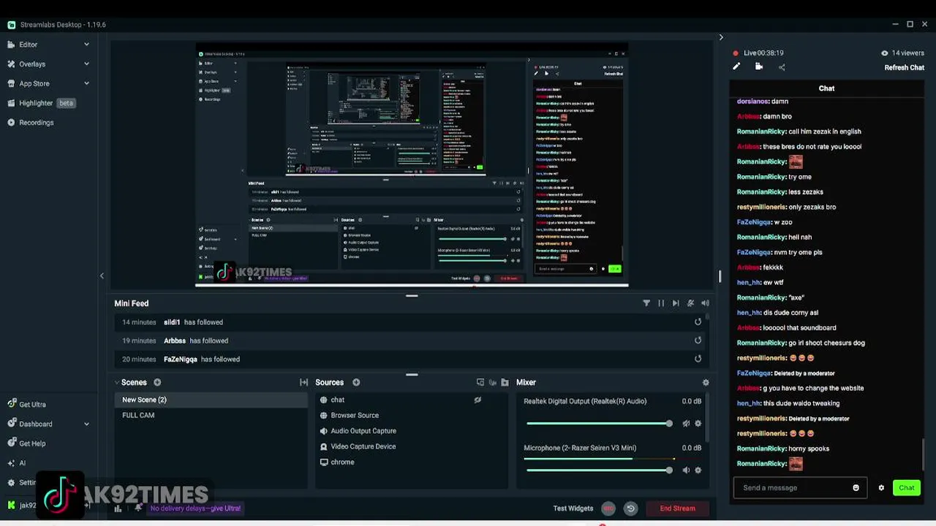This screenshot has height=526, width=936.
Task: Edit stream info pencil icon
Action: (x=736, y=66)
